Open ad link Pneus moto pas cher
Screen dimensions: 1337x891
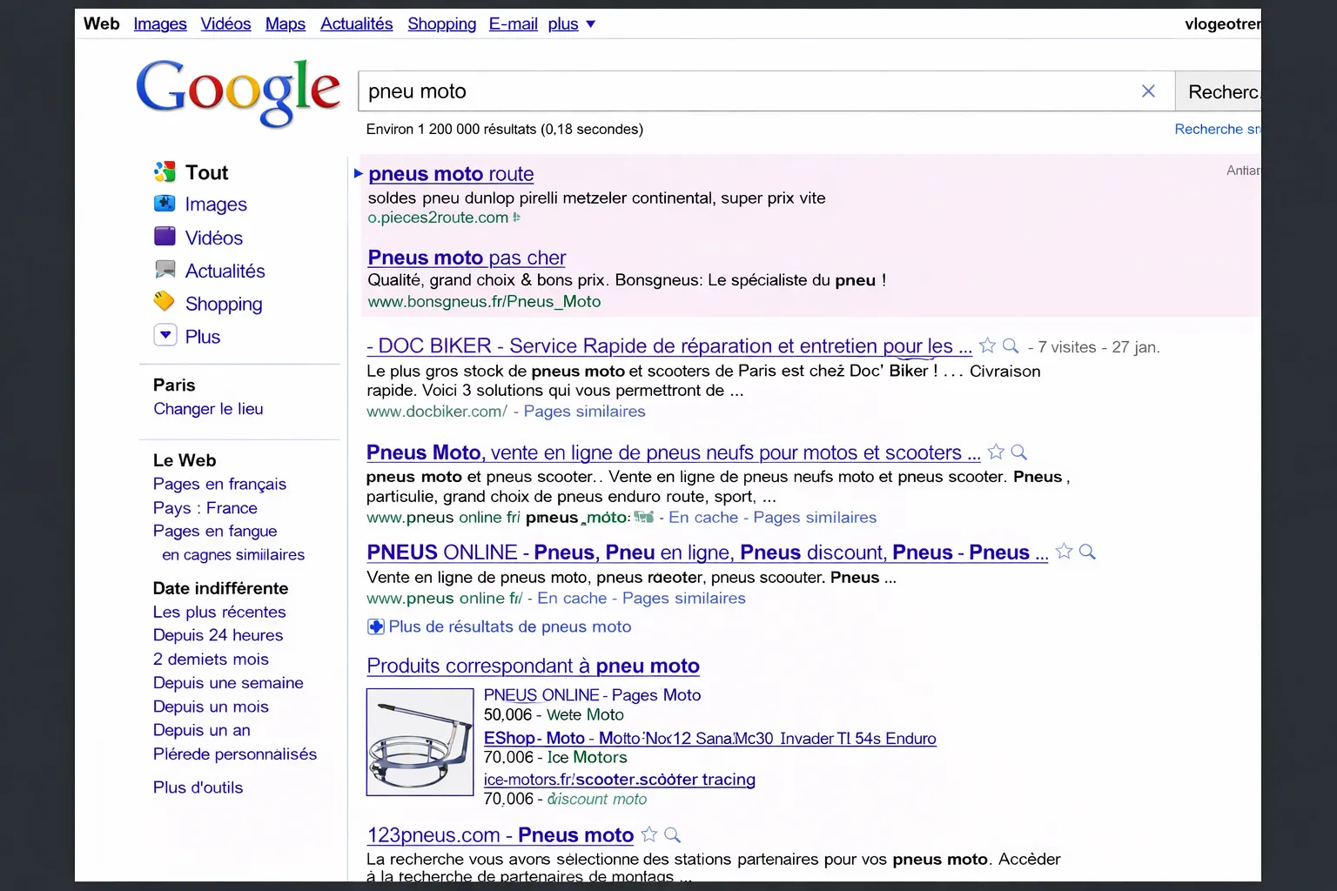tap(467, 258)
